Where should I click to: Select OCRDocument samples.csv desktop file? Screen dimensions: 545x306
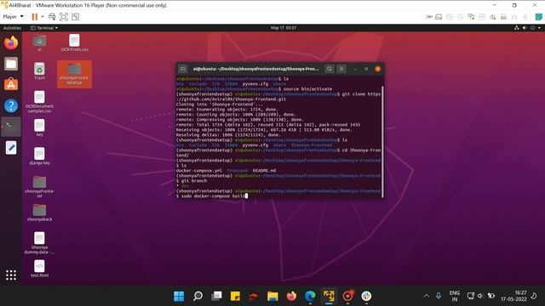(x=39, y=102)
